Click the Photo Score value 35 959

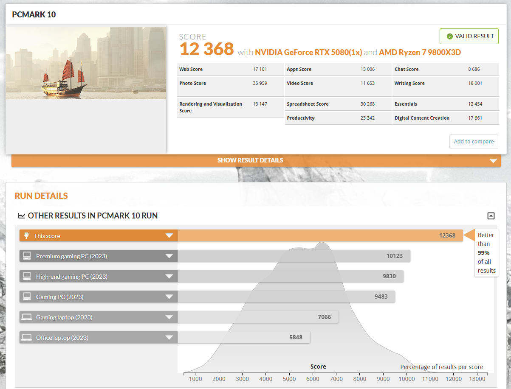coord(260,83)
